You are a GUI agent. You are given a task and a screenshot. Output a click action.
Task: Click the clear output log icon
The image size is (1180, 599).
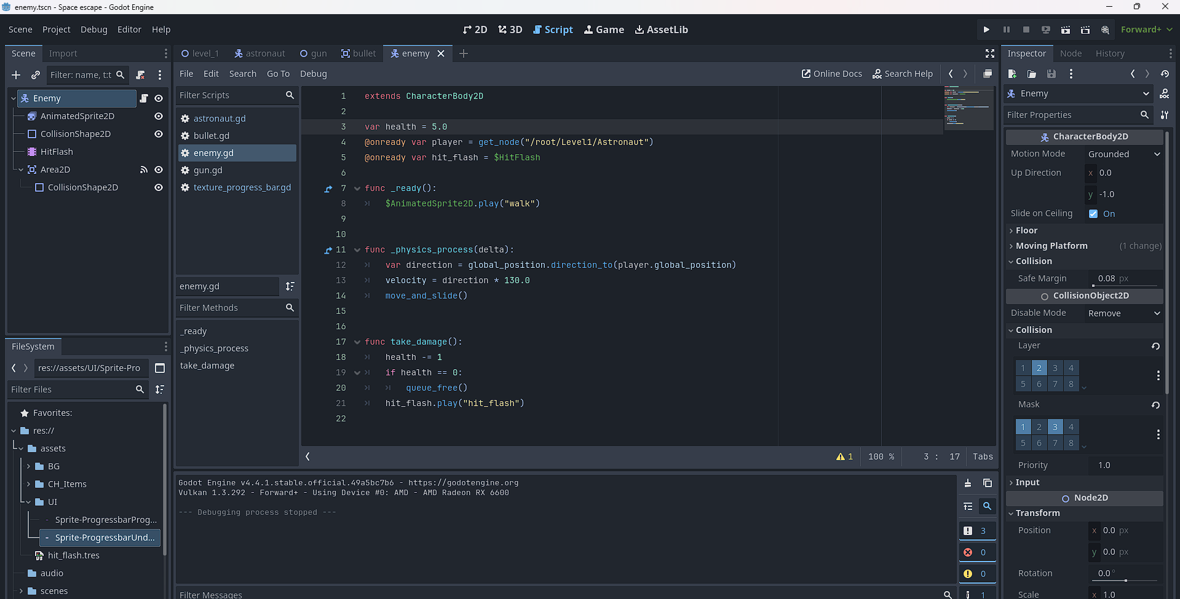[968, 483]
